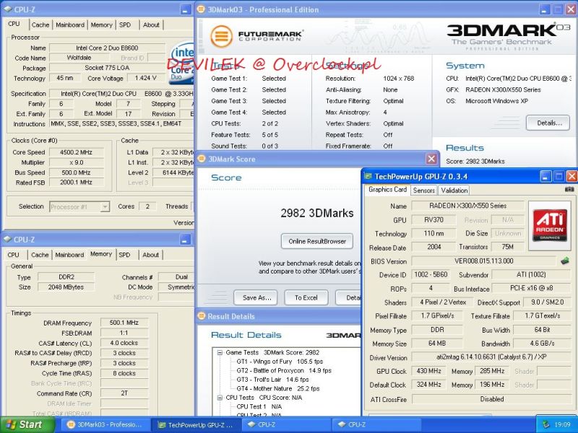Click the GPU-Z title bar icon

(368, 176)
